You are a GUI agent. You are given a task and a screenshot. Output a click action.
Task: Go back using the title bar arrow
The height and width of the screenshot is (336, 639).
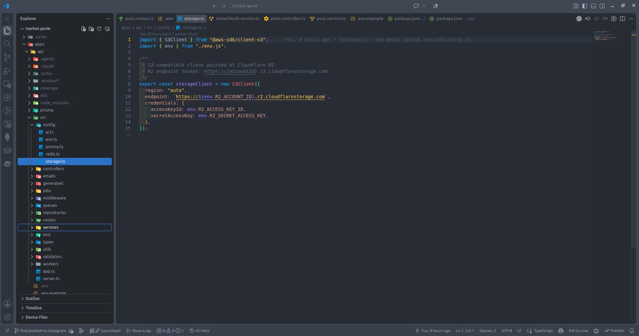(x=214, y=6)
